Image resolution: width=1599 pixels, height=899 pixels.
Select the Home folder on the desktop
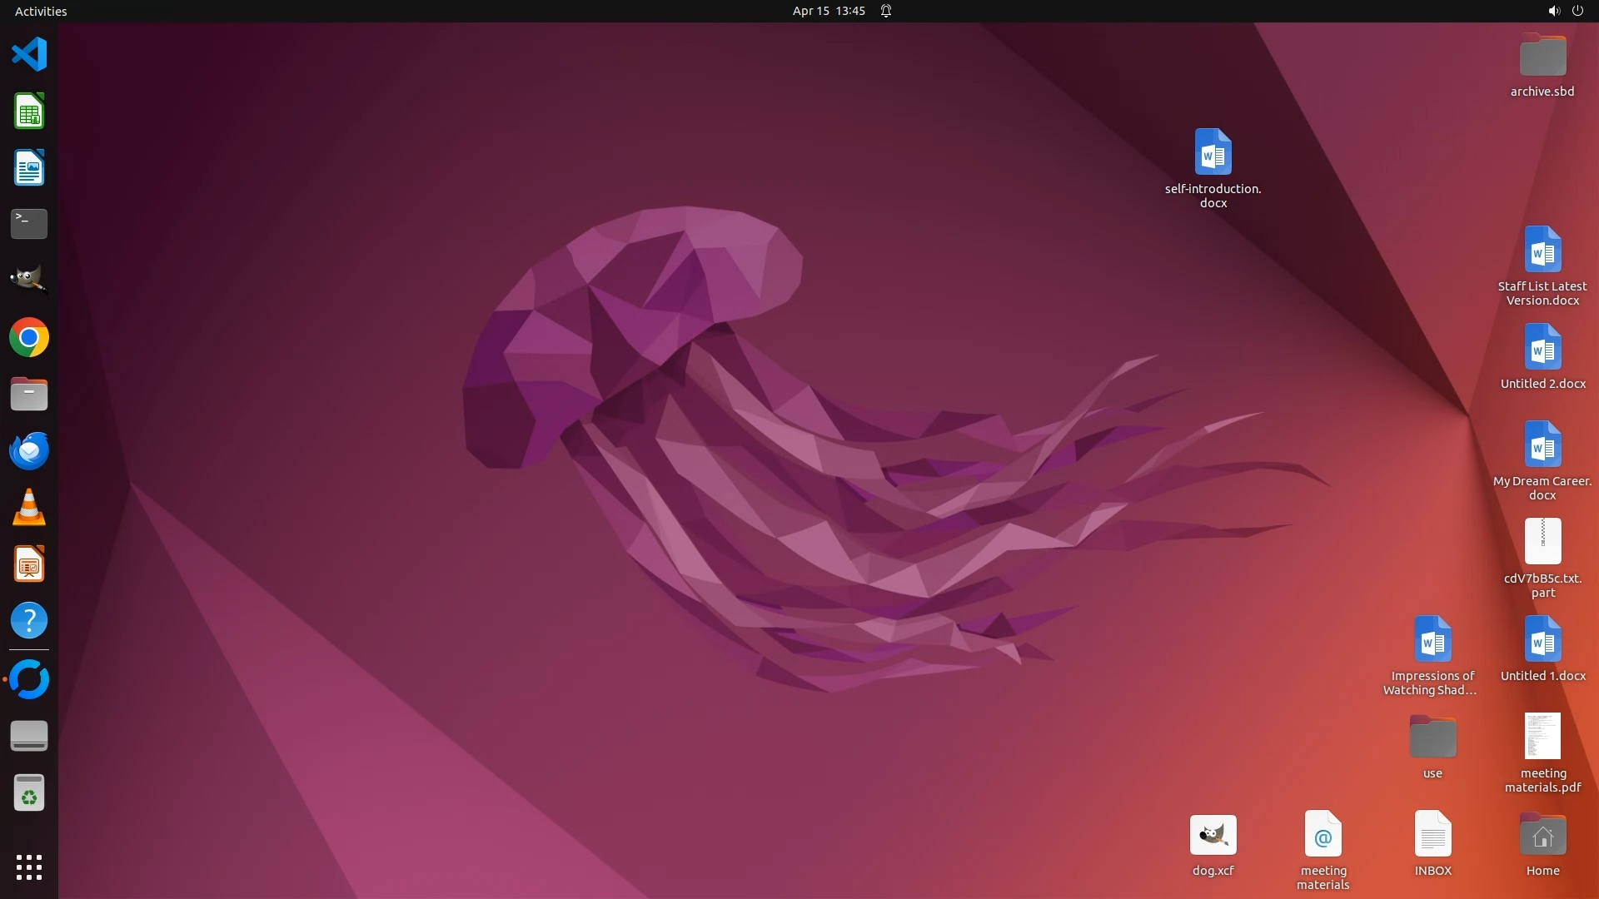(x=1542, y=835)
